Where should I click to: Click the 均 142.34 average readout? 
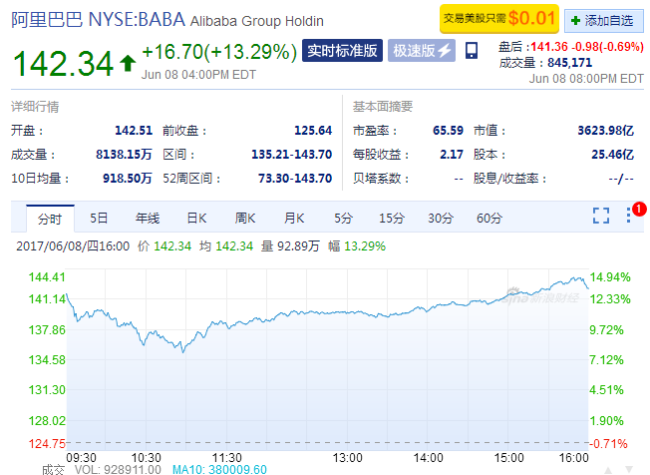point(226,246)
